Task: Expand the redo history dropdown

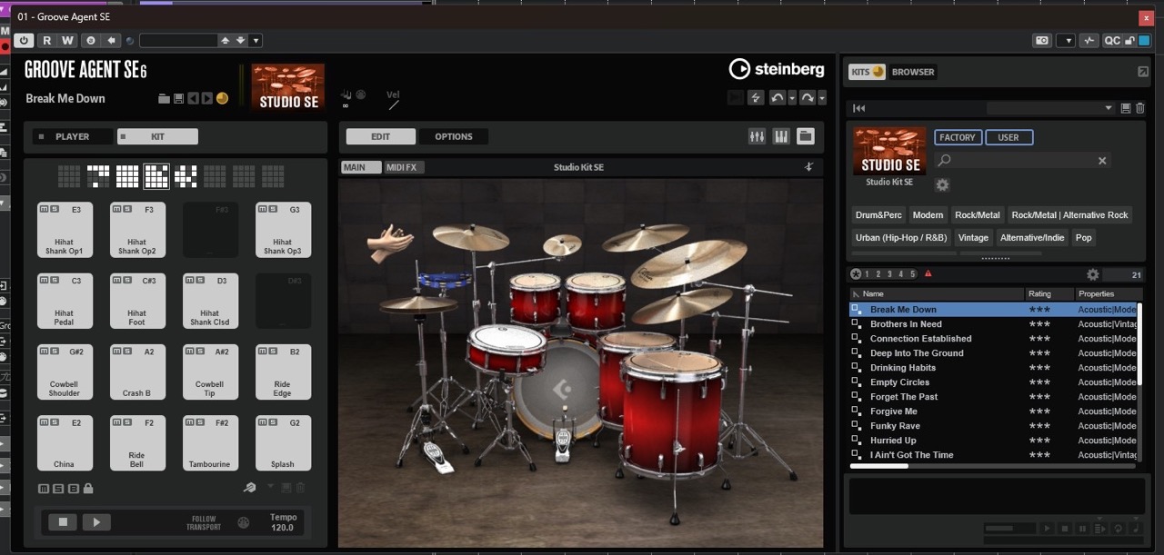Action: pyautogui.click(x=821, y=98)
